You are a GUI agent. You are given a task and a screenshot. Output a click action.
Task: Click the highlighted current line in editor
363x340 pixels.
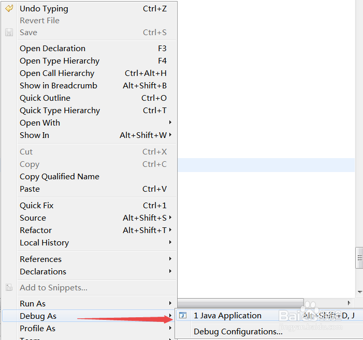click(266, 165)
